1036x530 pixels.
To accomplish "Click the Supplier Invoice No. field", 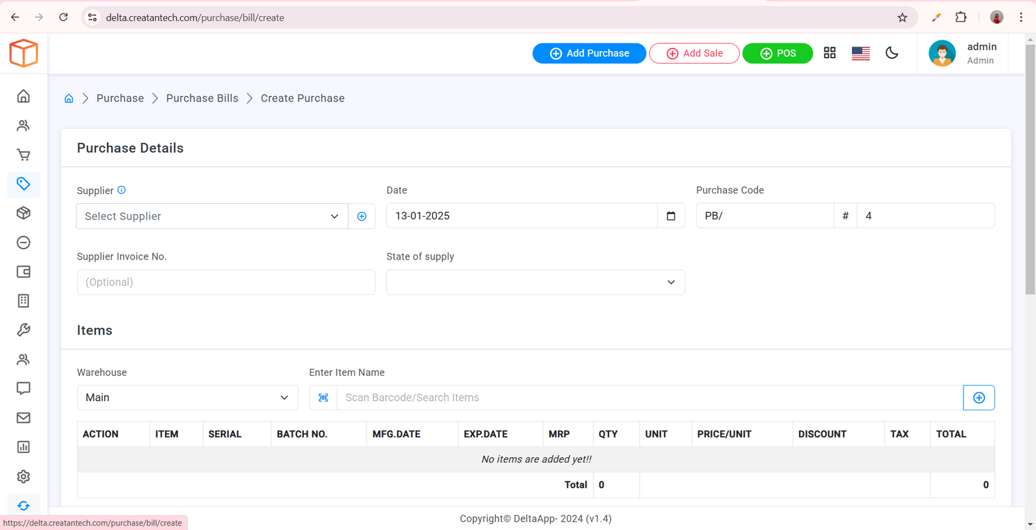I will tap(226, 282).
